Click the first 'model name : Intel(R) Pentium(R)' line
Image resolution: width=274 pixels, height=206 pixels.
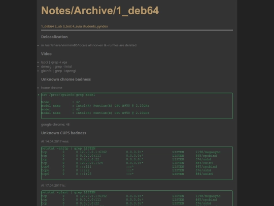pyautogui.click(x=95, y=106)
